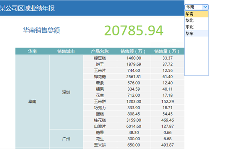
Task: Click the 华南销售总额 label
Action: click(42, 30)
